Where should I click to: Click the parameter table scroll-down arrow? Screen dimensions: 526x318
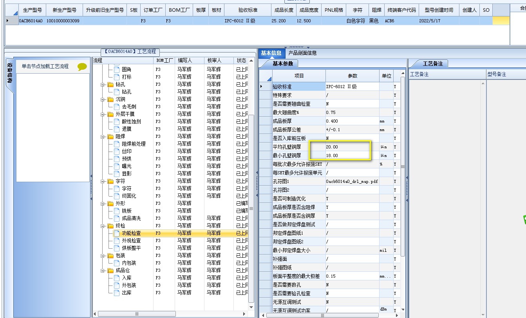tap(403, 309)
